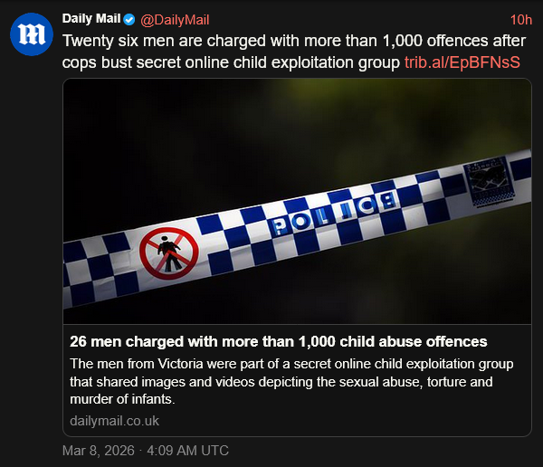Open the Daily Mail display name
Image resolution: width=543 pixels, height=467 pixels.
tap(90, 20)
